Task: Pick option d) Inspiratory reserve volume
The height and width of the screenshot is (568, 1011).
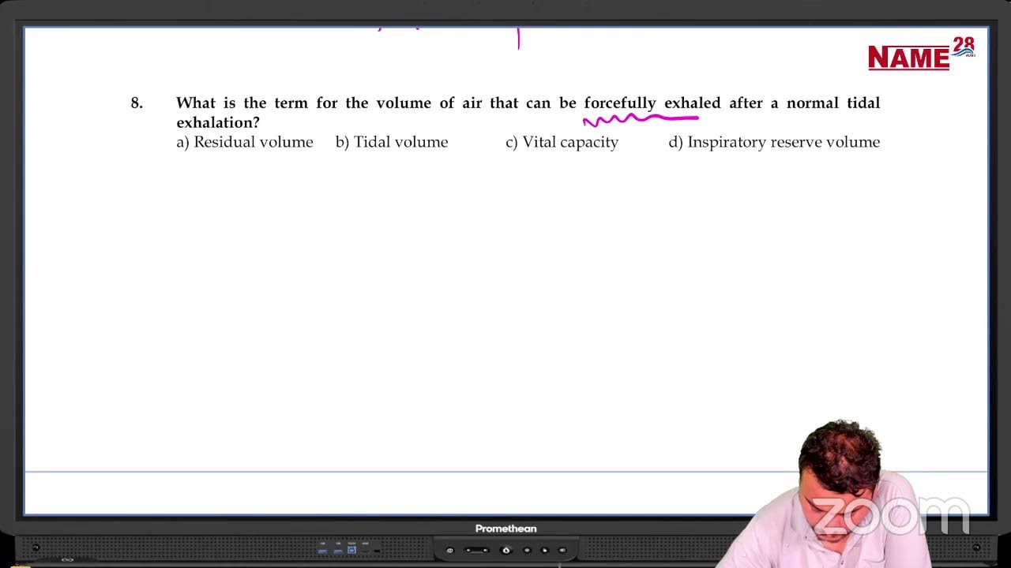Action: pos(774,143)
